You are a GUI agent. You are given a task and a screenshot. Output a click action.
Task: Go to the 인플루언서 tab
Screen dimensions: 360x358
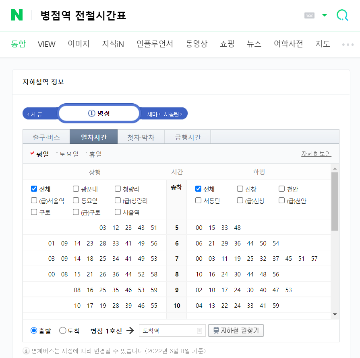[x=155, y=44]
